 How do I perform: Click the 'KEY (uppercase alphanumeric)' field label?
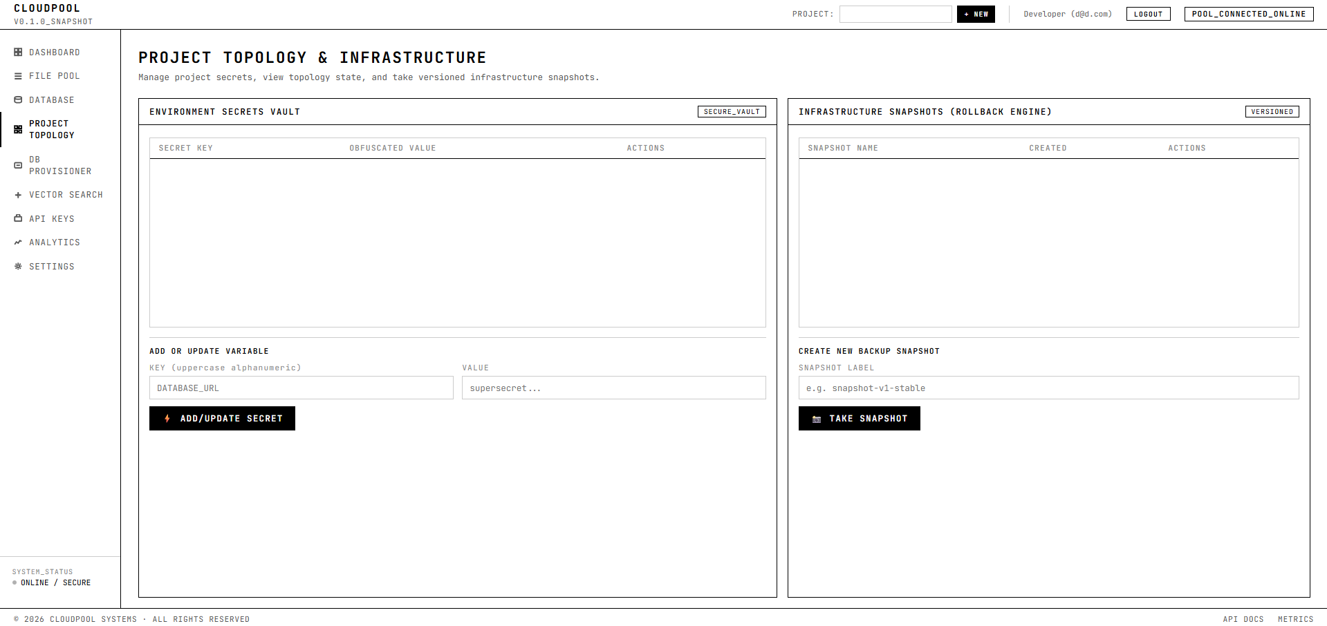(x=225, y=368)
